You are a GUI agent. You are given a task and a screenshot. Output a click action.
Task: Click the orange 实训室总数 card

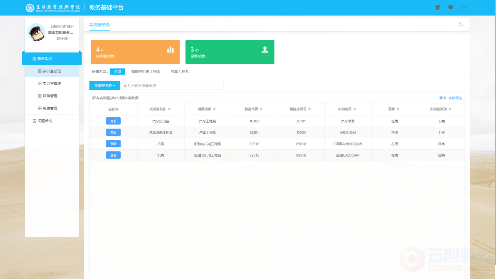tap(135, 52)
